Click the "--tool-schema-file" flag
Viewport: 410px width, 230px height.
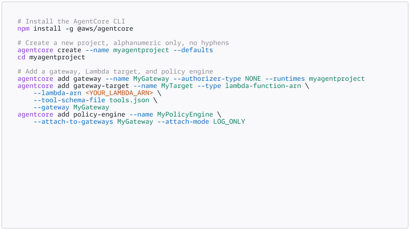click(x=69, y=100)
